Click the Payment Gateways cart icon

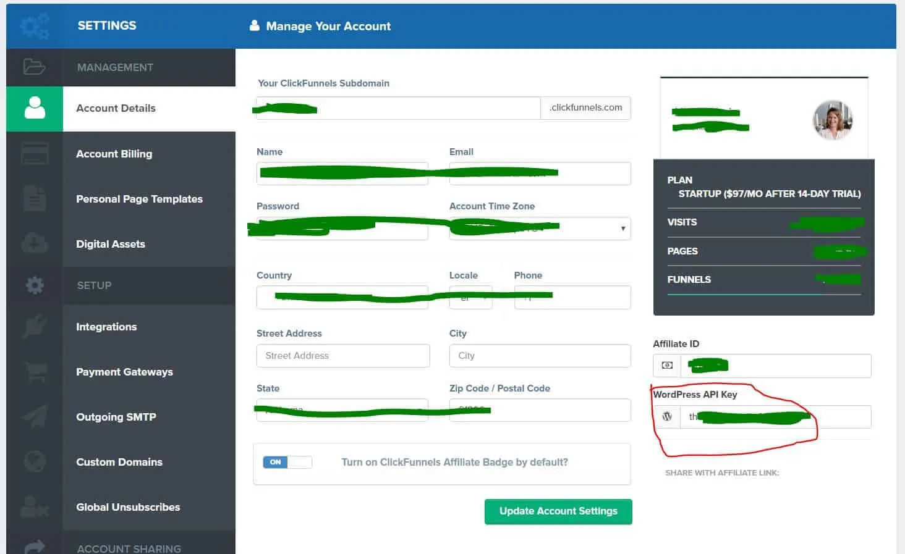[35, 372]
